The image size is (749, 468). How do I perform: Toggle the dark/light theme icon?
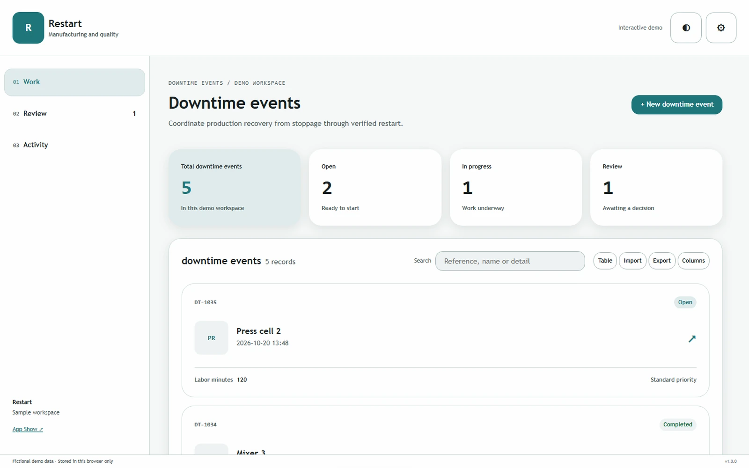coord(686,28)
